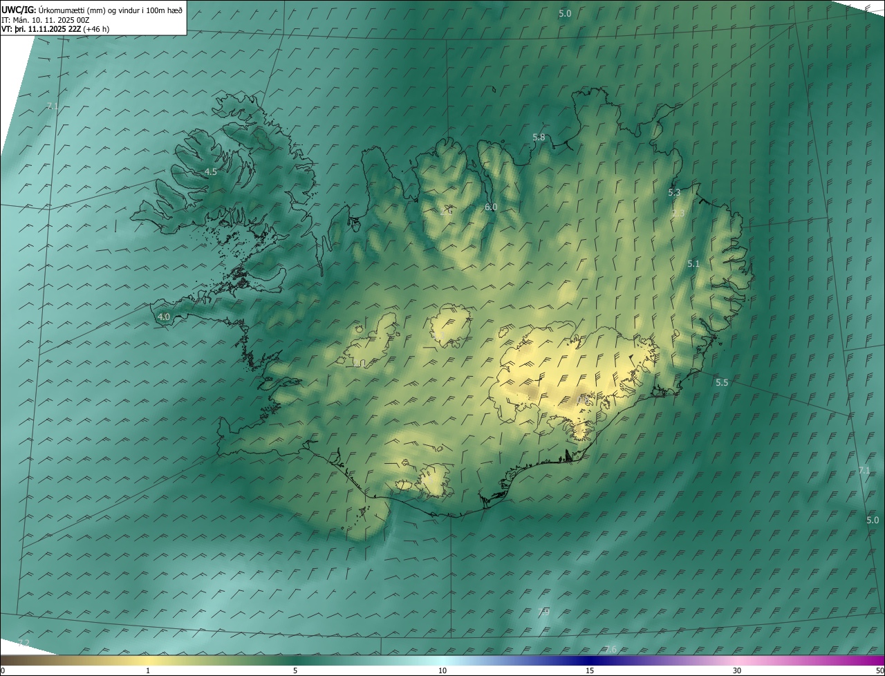
Task: Click the 5.1 value label in the east
Action: click(693, 263)
